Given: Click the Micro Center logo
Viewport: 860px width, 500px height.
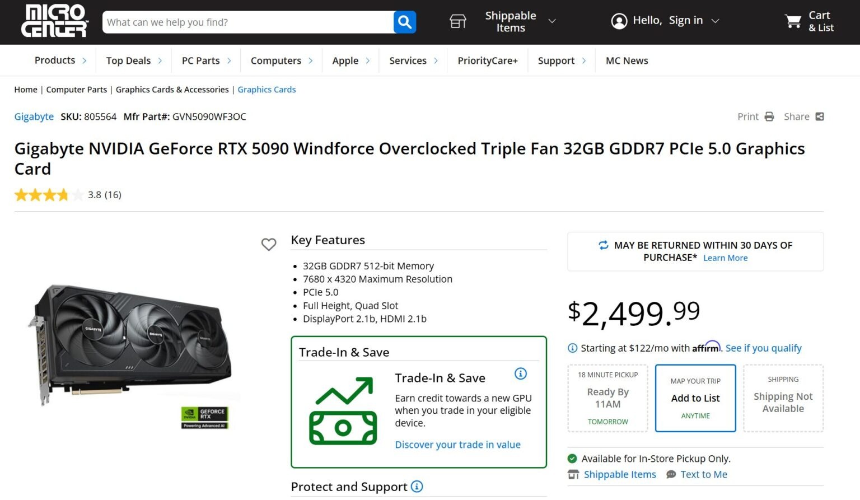Looking at the screenshot, I should [x=54, y=21].
